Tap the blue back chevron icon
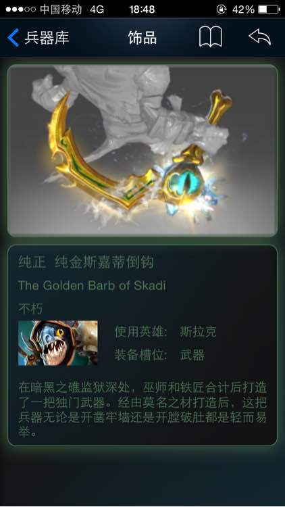Image resolution: width=285 pixels, height=507 pixels. pyautogui.click(x=14, y=37)
